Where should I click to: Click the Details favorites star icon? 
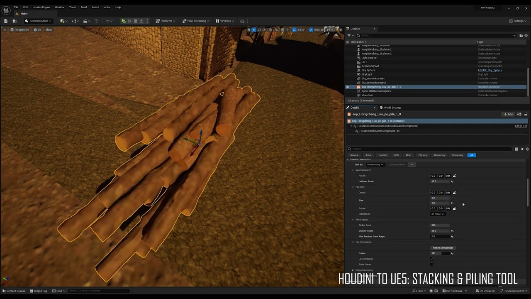[522, 149]
